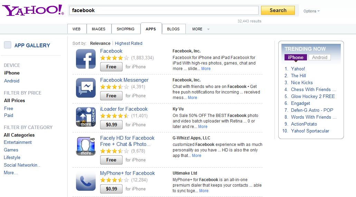Switch to the WEB tab

tap(77, 29)
